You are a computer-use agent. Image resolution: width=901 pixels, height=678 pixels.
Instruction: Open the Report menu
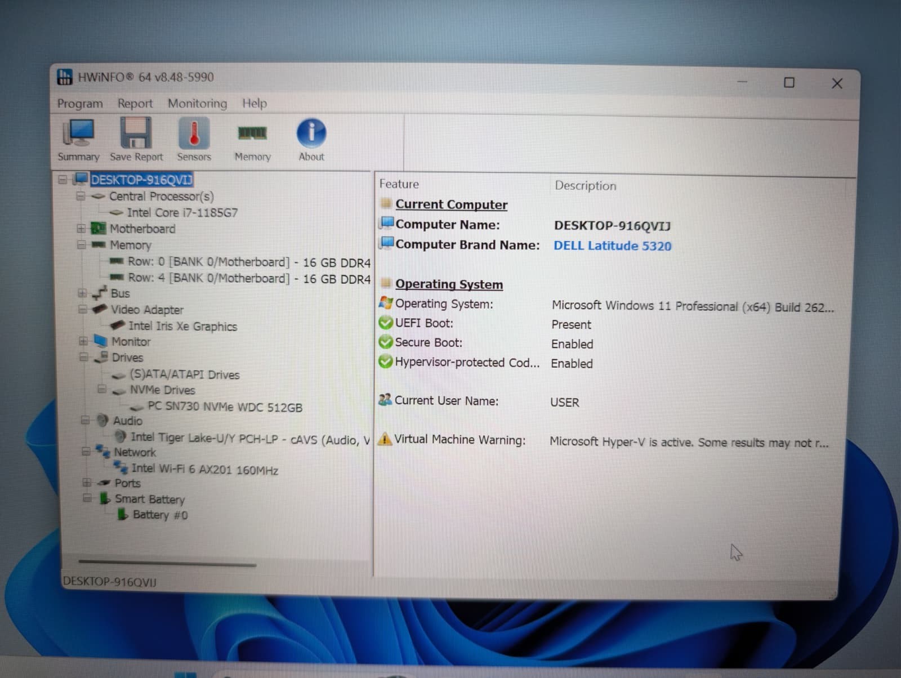135,104
